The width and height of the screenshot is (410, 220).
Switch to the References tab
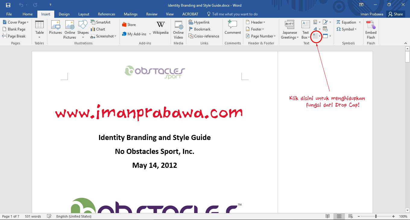pyautogui.click(x=106, y=14)
